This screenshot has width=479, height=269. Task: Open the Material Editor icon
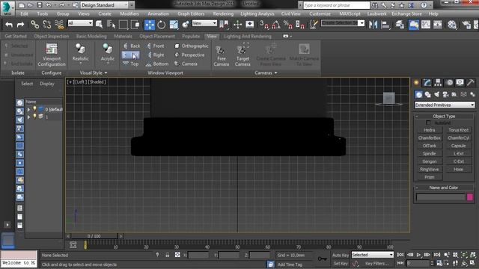(452, 25)
